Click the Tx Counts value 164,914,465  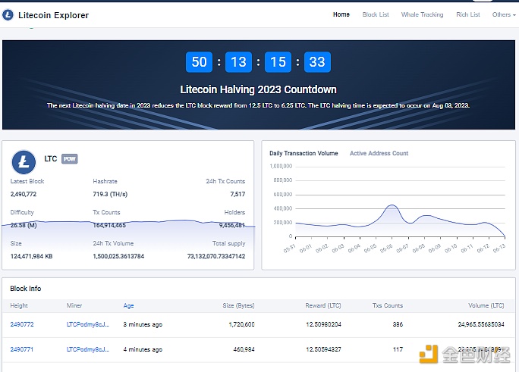click(109, 225)
